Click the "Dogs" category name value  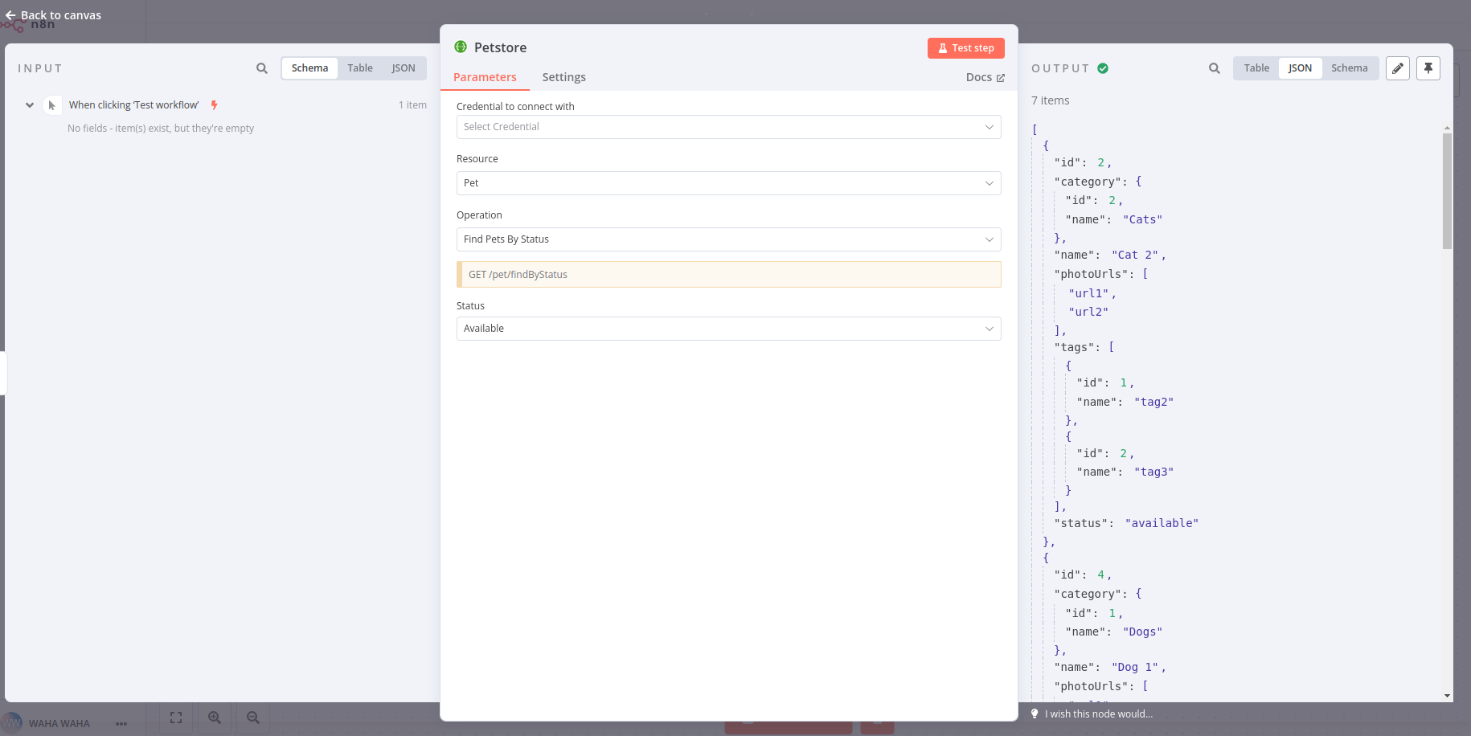point(1142,632)
